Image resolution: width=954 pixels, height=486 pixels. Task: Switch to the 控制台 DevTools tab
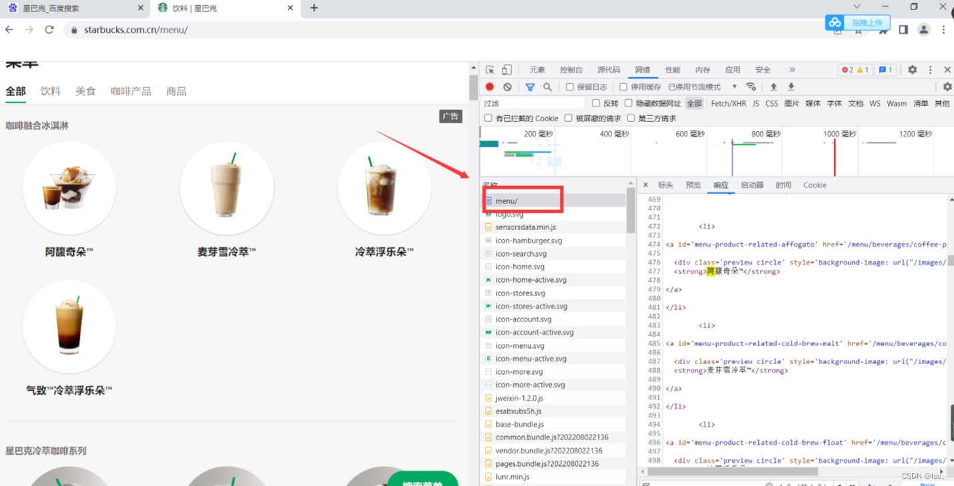(x=571, y=70)
